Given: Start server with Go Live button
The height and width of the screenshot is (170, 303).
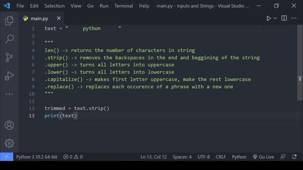Looking at the screenshot, I should (x=263, y=157).
